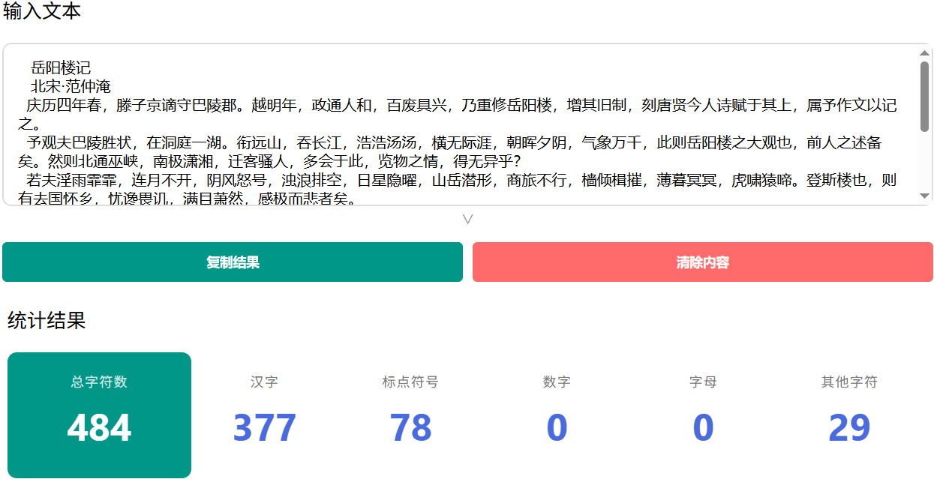The height and width of the screenshot is (482, 934).
Task: Click the punctuation count 78
Action: pyautogui.click(x=410, y=427)
